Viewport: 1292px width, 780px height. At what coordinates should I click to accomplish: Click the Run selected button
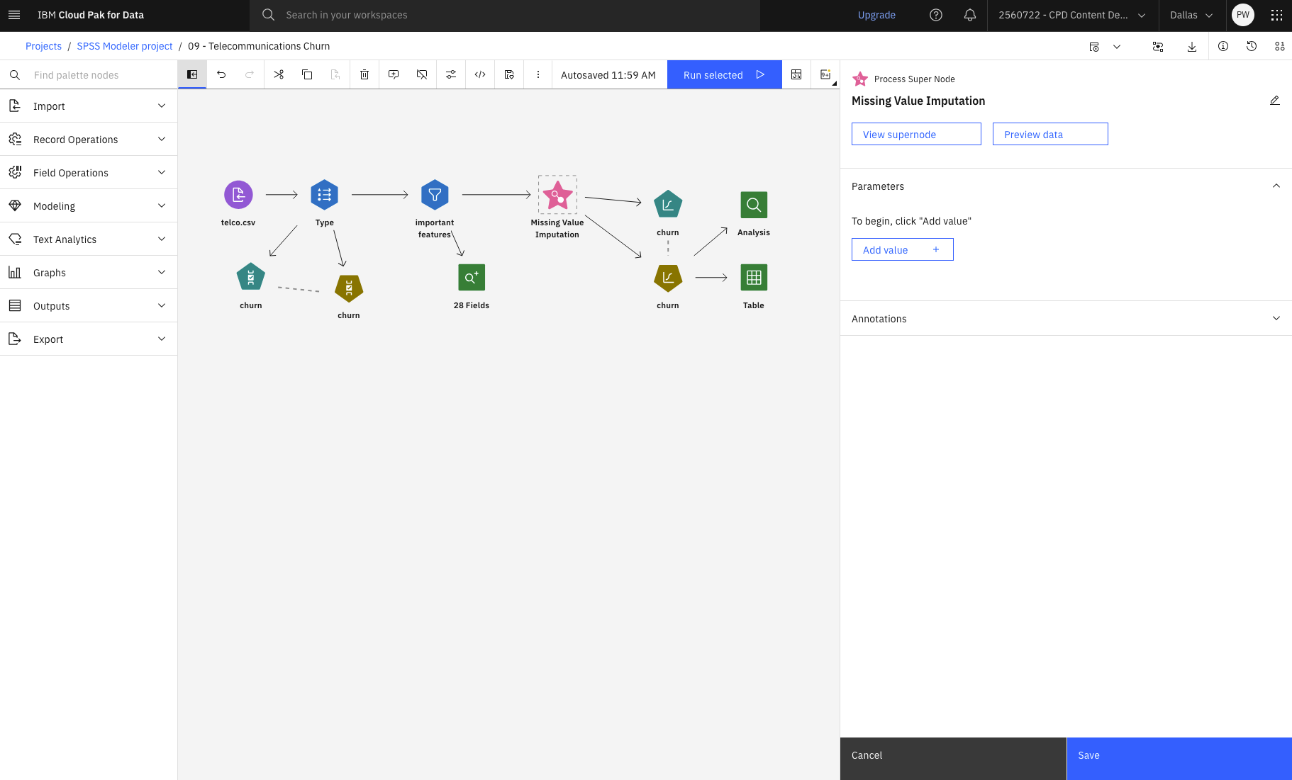724,74
